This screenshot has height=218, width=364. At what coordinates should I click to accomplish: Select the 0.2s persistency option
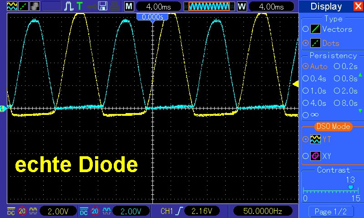click(x=337, y=66)
